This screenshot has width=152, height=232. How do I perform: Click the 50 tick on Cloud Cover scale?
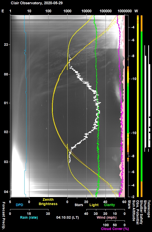click(115, 225)
